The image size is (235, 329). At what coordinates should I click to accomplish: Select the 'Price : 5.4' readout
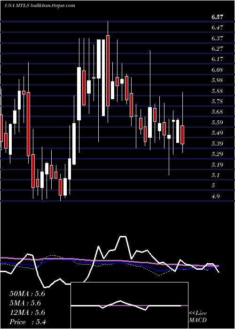pyautogui.click(x=28, y=322)
